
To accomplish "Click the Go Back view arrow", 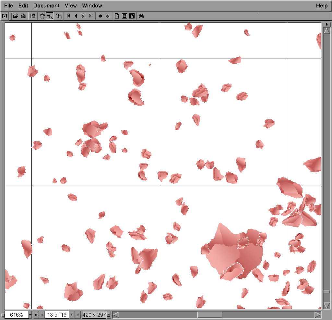I will [100, 16].
